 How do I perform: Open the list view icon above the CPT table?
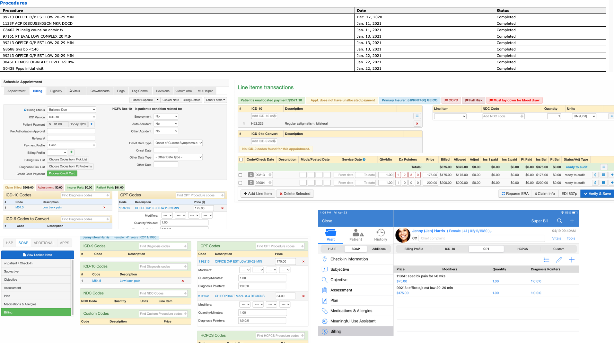547,260
